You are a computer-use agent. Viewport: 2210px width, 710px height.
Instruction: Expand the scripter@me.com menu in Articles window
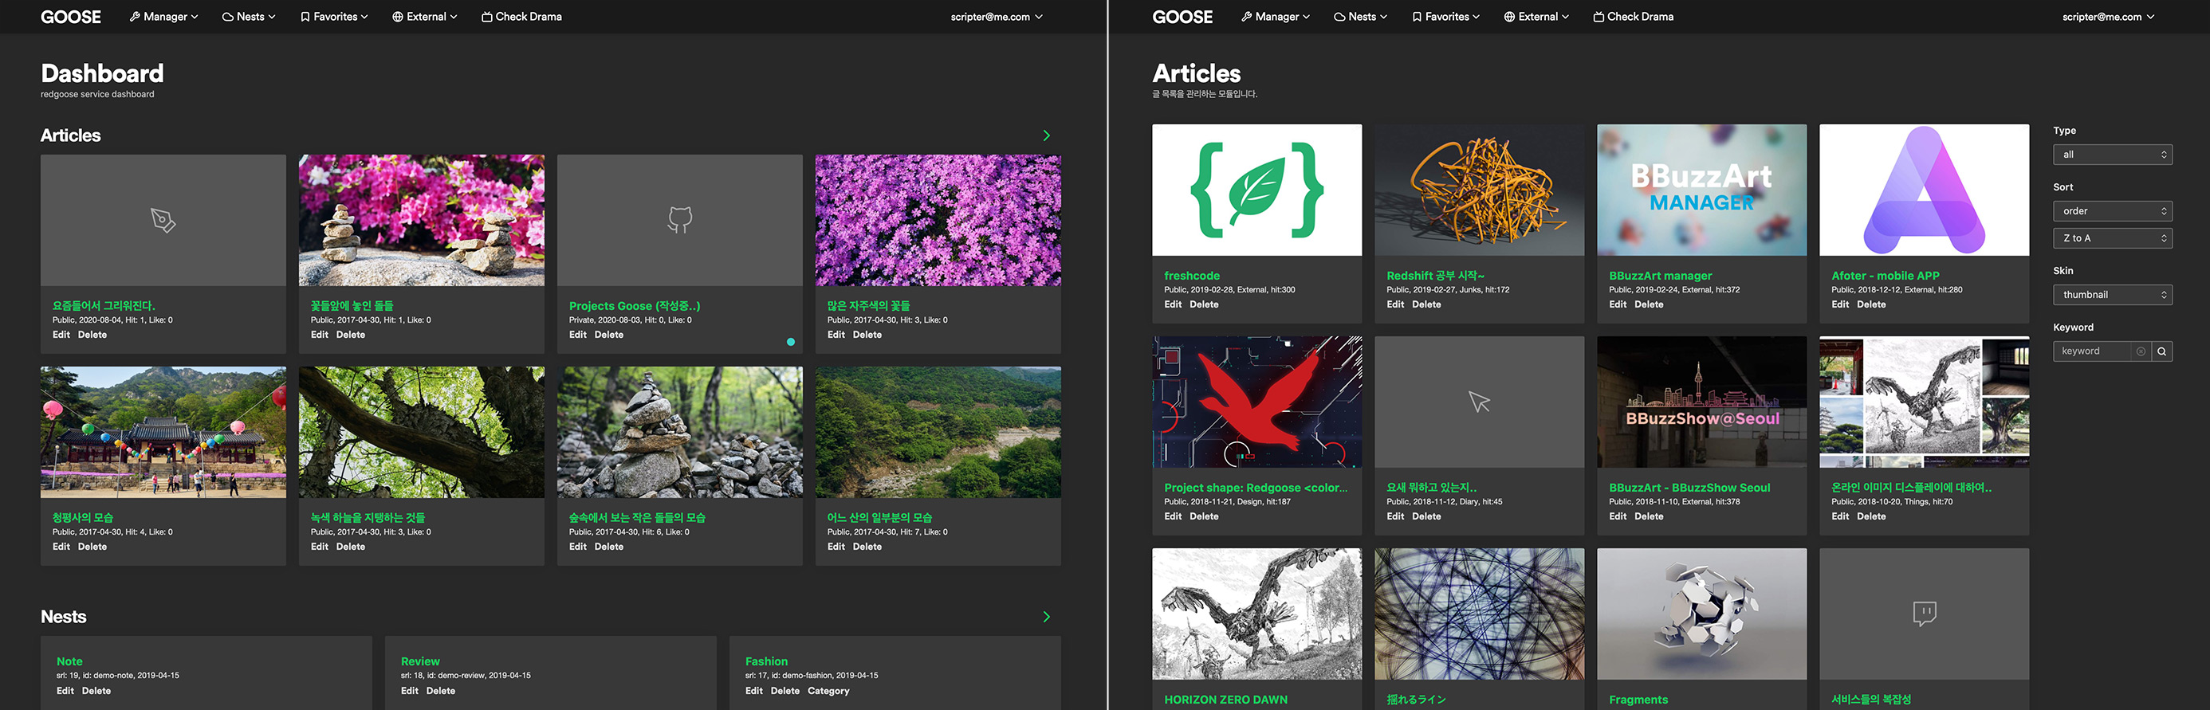(2107, 18)
